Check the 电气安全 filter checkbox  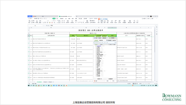point(96,54)
